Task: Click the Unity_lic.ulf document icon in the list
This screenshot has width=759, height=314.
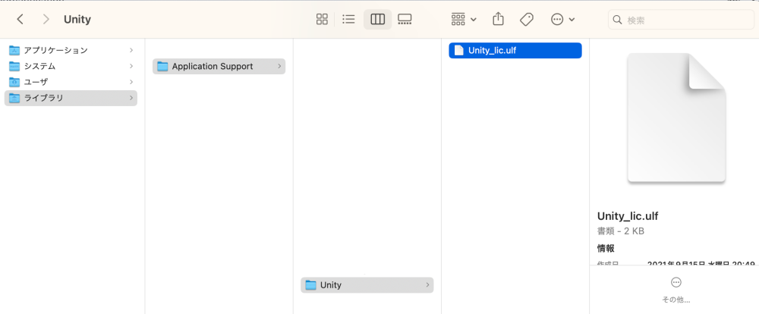Action: click(458, 50)
